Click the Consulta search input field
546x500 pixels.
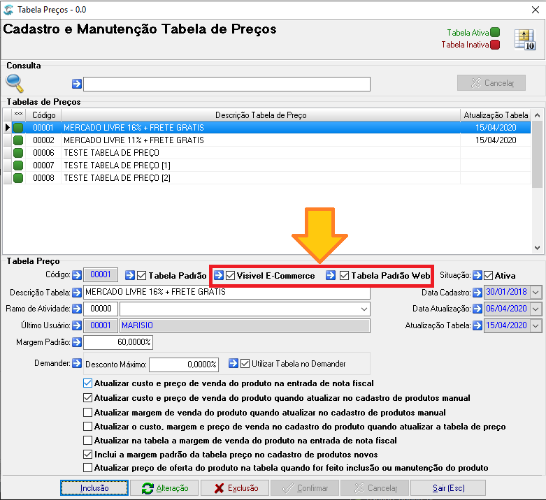tap(227, 84)
